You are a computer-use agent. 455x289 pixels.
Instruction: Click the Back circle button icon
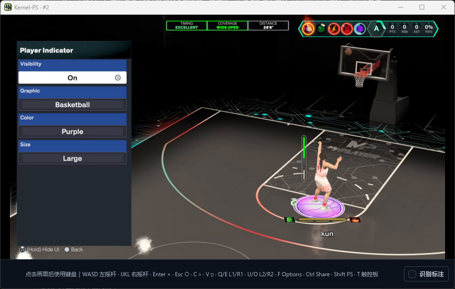tap(67, 249)
